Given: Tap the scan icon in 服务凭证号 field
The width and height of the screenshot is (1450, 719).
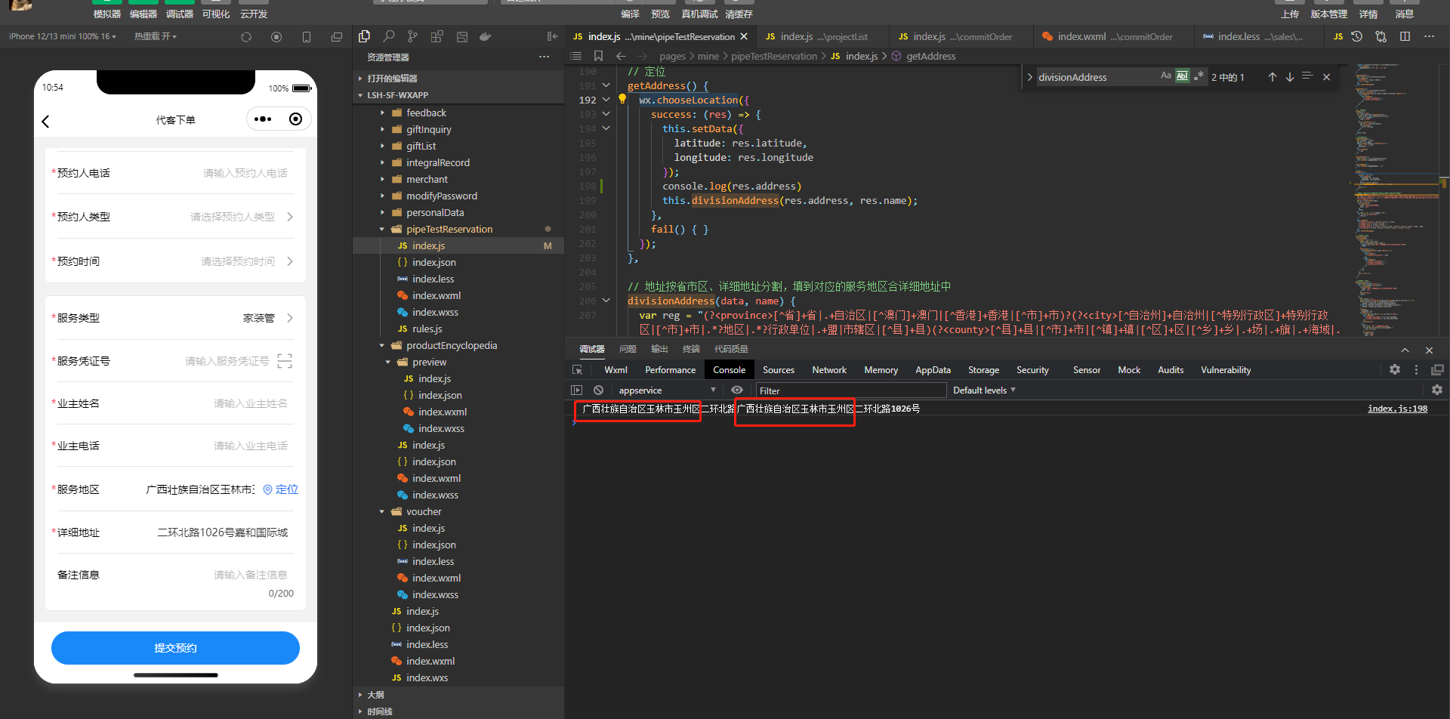Looking at the screenshot, I should tap(285, 361).
